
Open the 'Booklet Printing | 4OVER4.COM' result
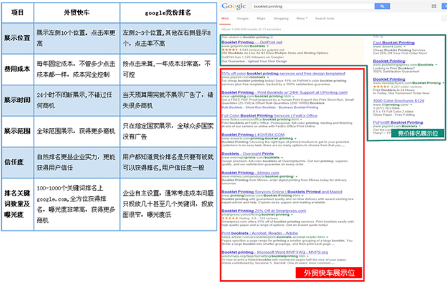pyautogui.click(x=253, y=135)
